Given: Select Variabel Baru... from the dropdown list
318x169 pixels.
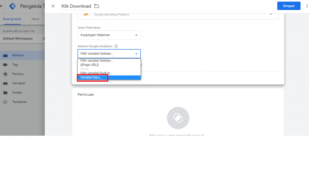Looking at the screenshot, I should pyautogui.click(x=91, y=77).
